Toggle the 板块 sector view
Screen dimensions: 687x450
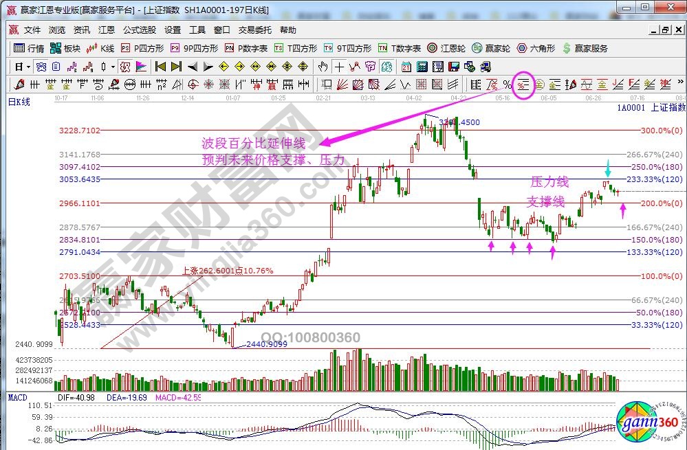click(x=65, y=48)
